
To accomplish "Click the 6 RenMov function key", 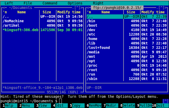I will tap(94, 106).
